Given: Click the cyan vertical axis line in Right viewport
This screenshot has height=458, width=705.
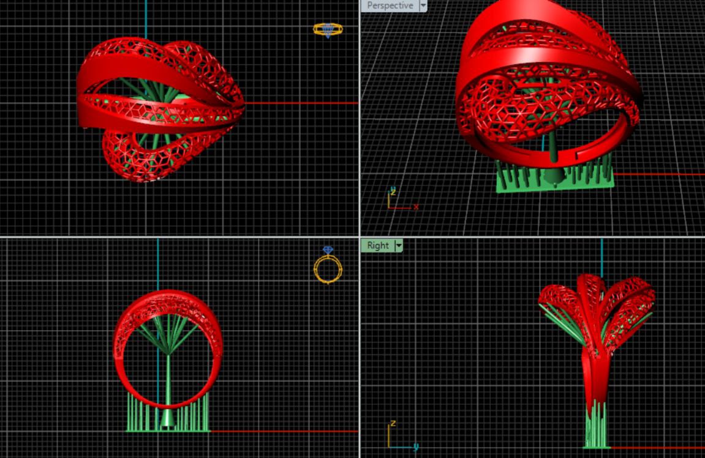Looking at the screenshot, I should 601,257.
